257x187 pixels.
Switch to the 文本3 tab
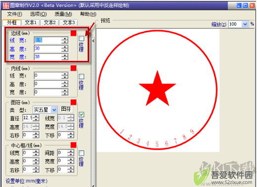[x=69, y=22]
